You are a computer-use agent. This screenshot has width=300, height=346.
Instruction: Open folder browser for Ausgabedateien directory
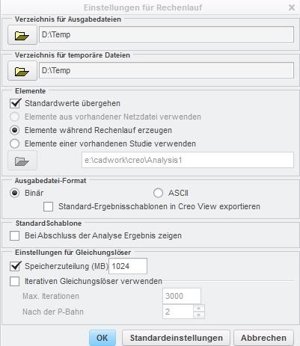(22, 35)
